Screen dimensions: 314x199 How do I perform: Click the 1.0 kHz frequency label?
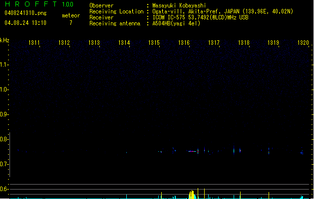4,90
